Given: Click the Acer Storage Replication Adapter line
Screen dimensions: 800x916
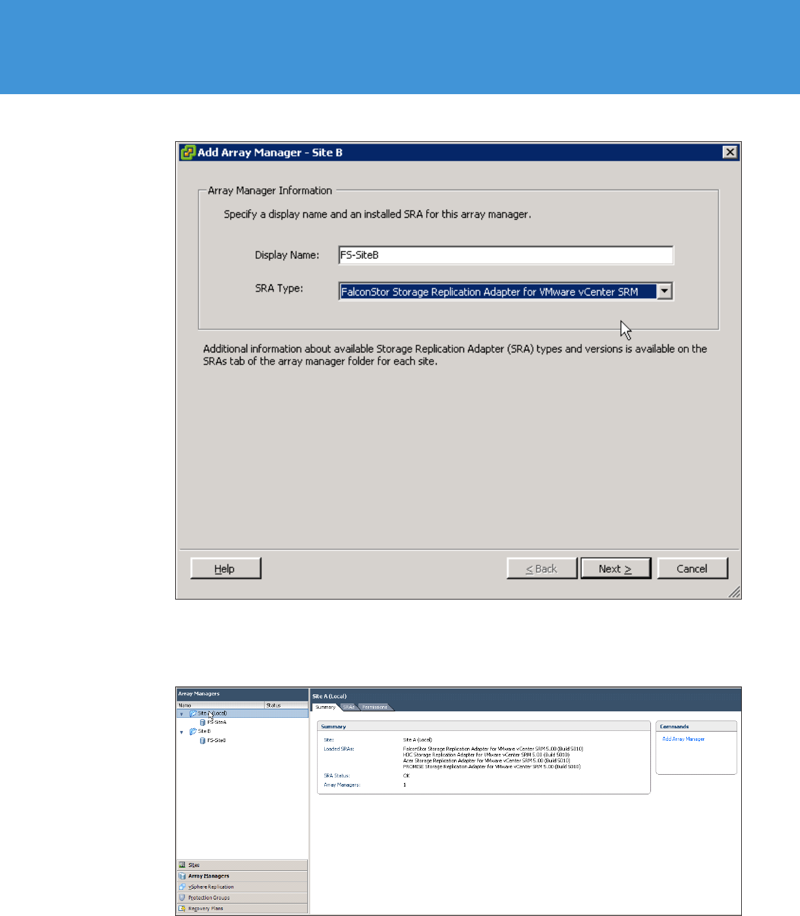Looking at the screenshot, I should tap(487, 761).
